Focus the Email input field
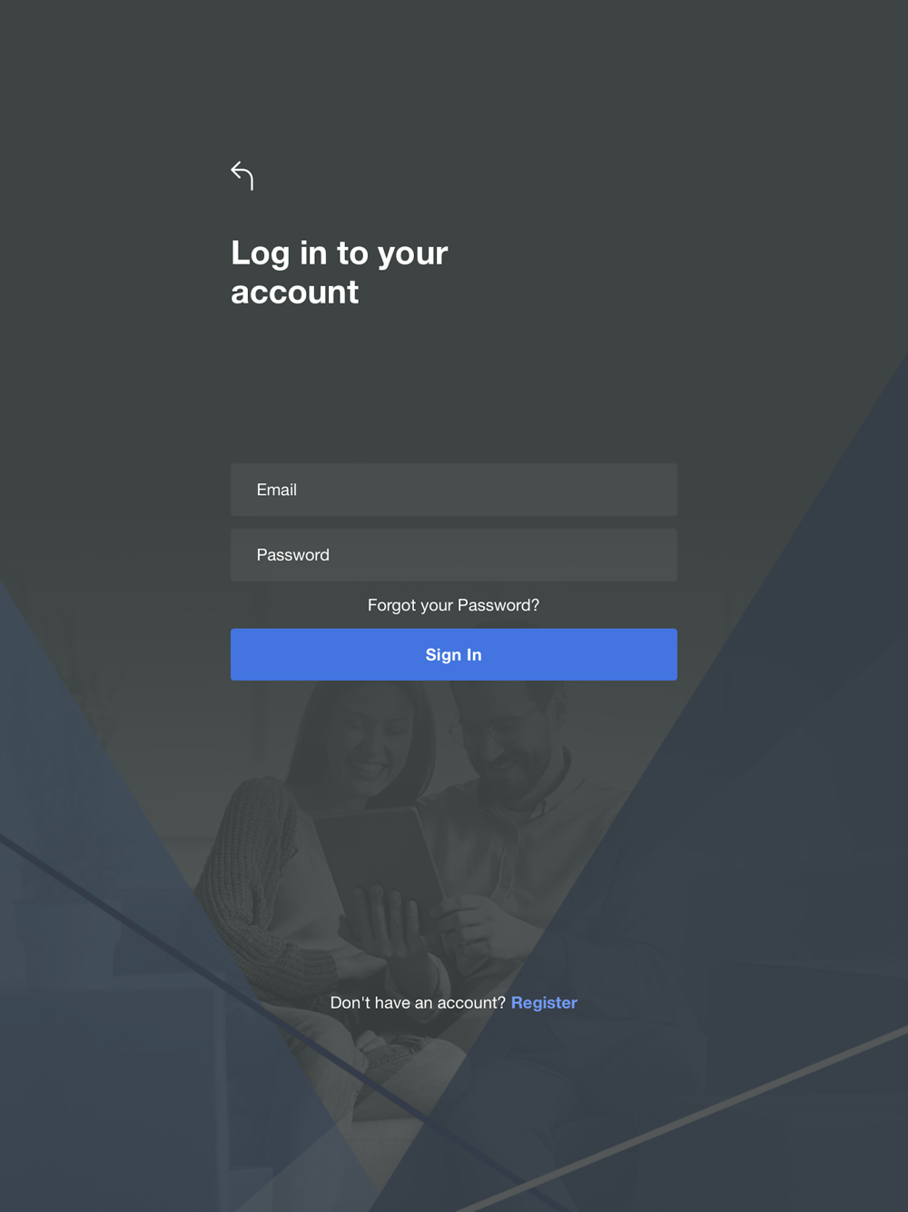Image resolution: width=908 pixels, height=1212 pixels. (453, 490)
